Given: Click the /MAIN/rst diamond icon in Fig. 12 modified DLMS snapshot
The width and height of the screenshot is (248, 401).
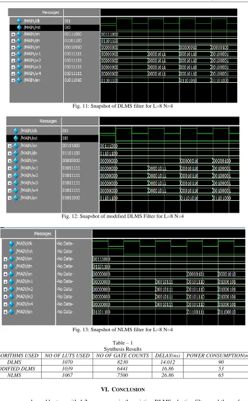Looking at the screenshot, I should [x=16, y=138].
